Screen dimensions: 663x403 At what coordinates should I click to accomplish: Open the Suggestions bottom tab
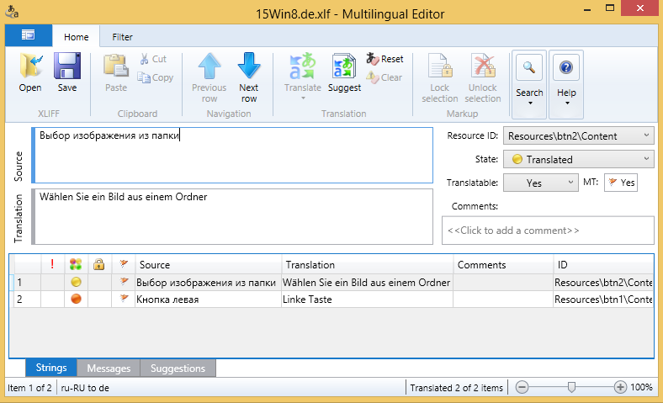[178, 369]
